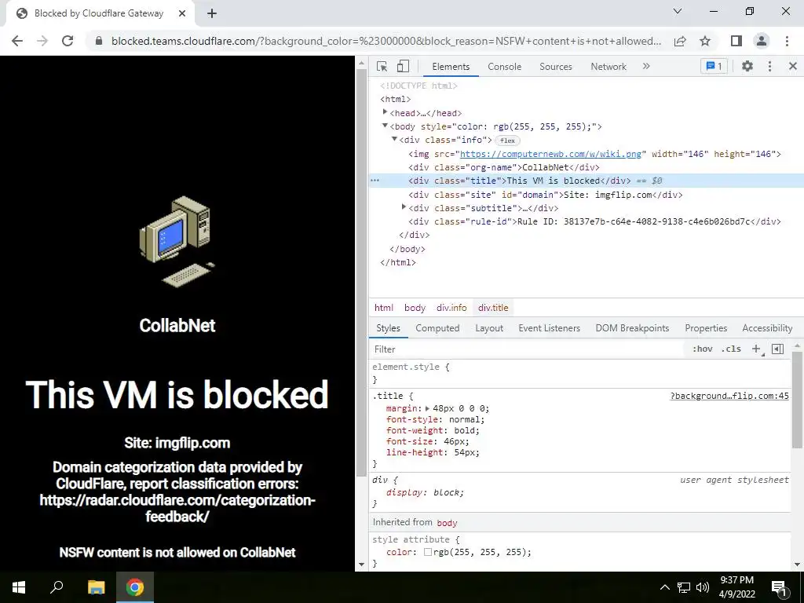Screen dimensions: 804x603
Task: Show hidden system tray icons chevron
Action: coord(664,587)
